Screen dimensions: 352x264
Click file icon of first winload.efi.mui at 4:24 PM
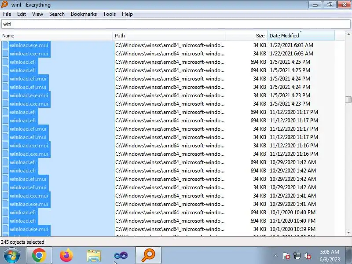point(5,79)
